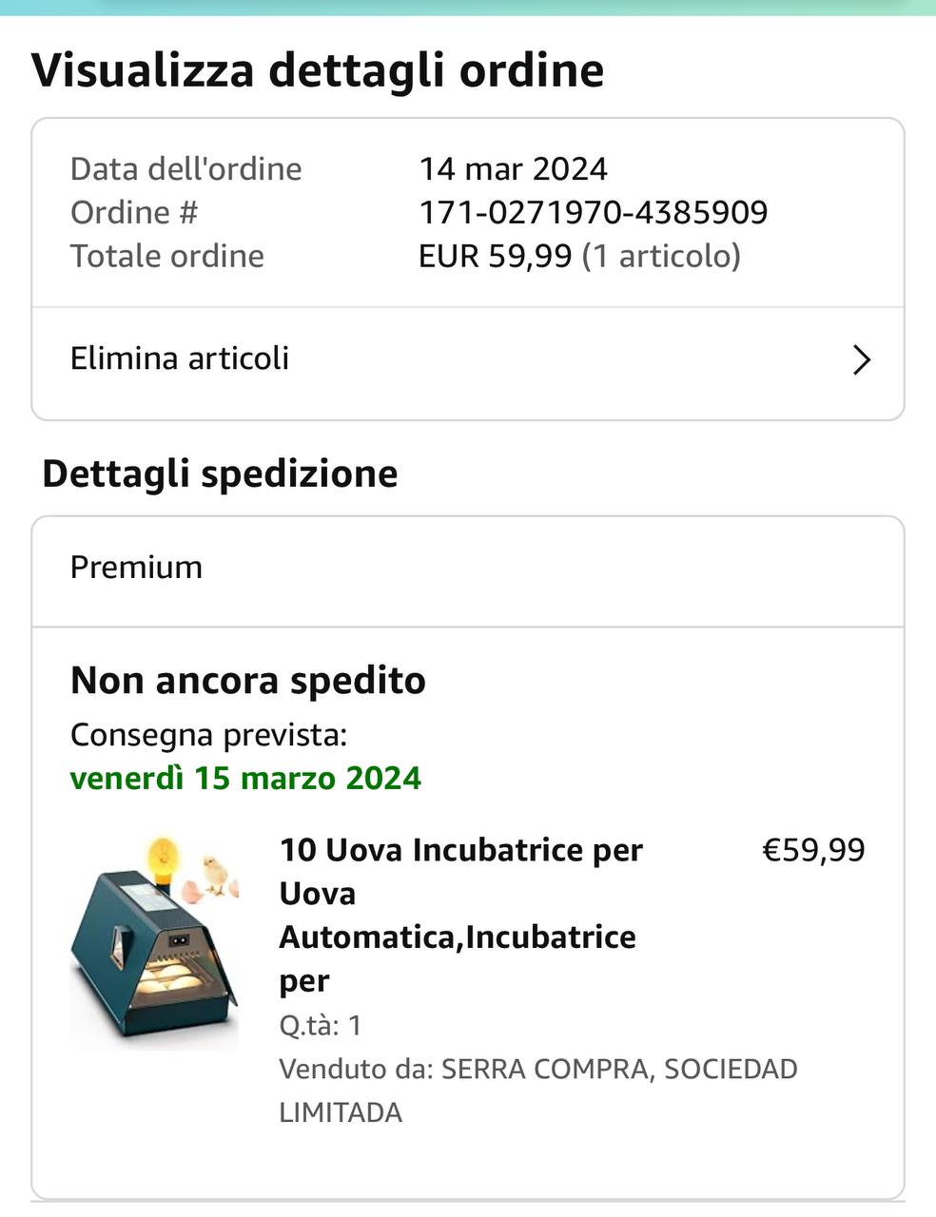Click the Dettagli spedizione section heading
This screenshot has height=1217, width=936.
tap(220, 473)
